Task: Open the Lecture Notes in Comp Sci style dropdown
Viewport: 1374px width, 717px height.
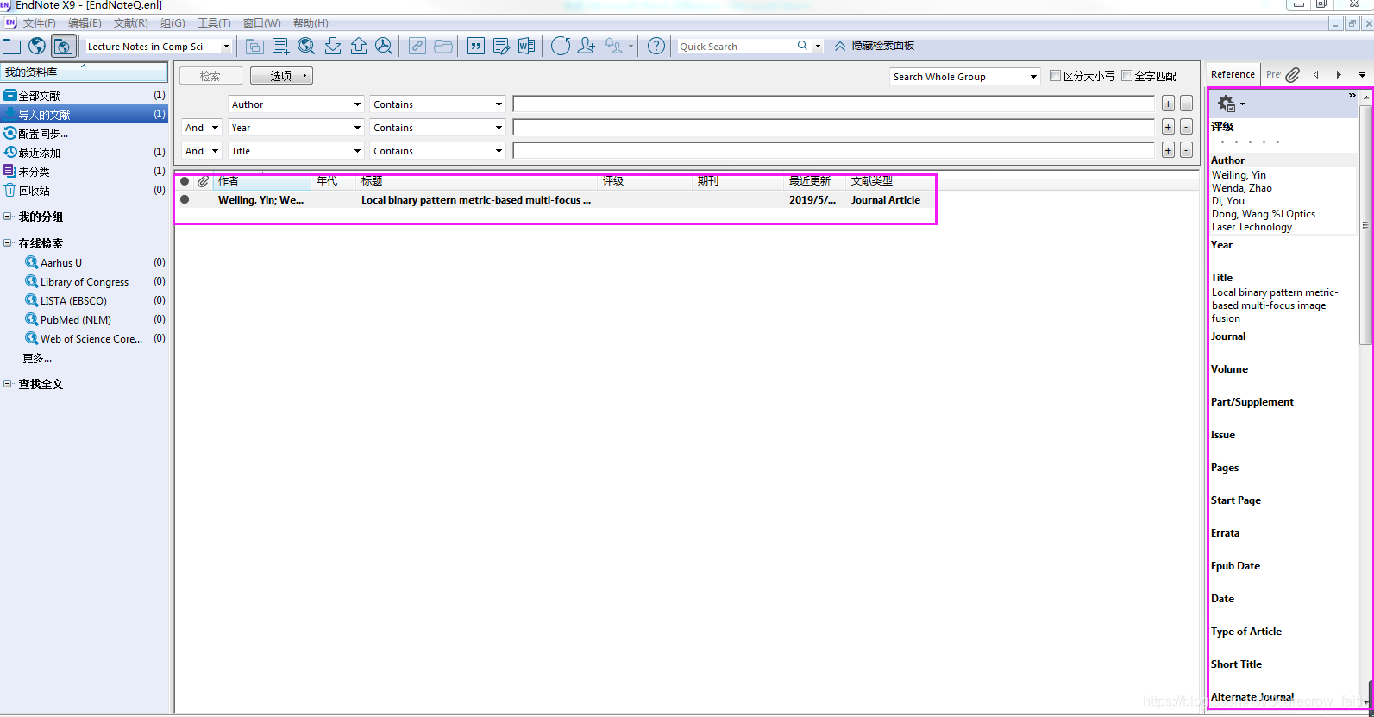Action: [x=227, y=47]
